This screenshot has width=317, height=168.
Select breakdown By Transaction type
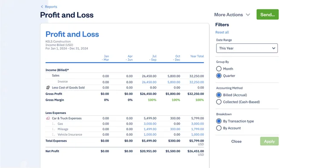[x=219, y=121]
